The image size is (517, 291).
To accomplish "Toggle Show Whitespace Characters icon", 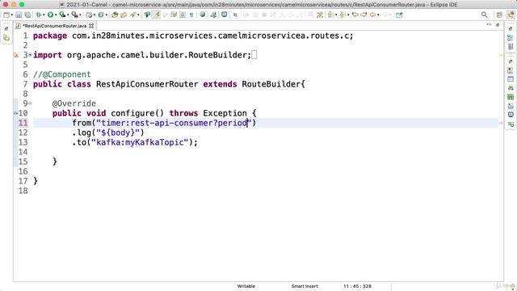I will pyautogui.click(x=191, y=15).
